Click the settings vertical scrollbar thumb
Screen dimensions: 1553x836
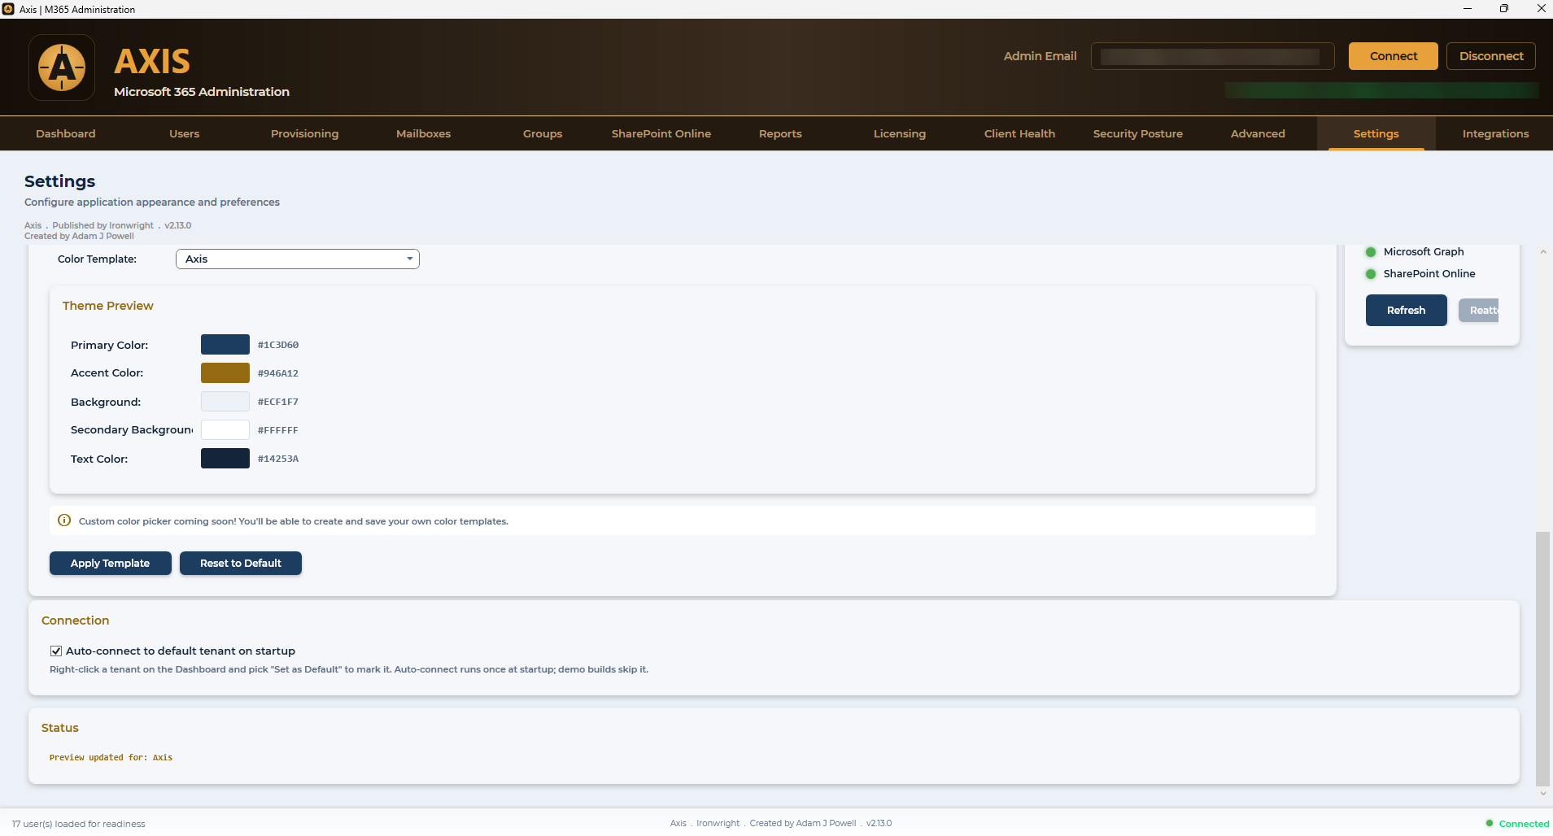point(1542,659)
